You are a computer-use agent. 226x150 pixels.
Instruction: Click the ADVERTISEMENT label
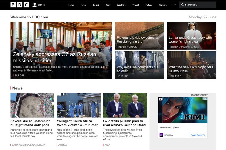pos(199,95)
